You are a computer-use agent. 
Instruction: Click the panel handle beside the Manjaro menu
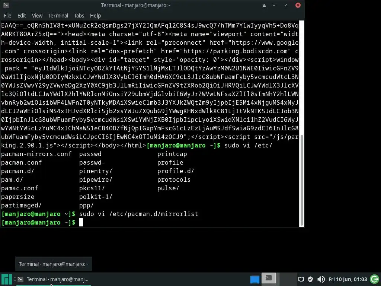(x=15, y=279)
